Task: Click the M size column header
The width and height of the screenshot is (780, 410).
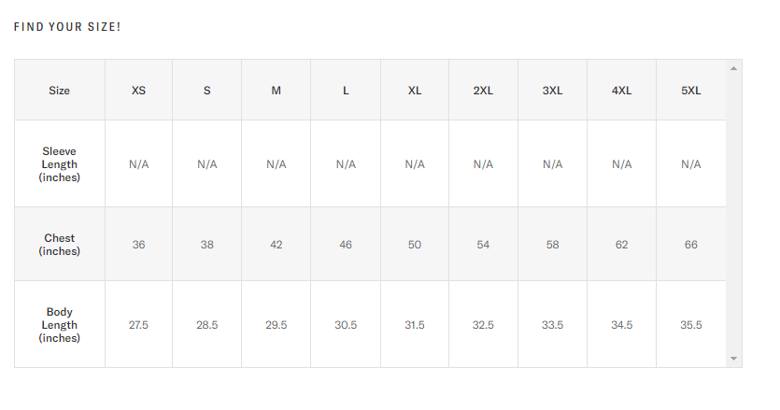Action: pyautogui.click(x=276, y=91)
